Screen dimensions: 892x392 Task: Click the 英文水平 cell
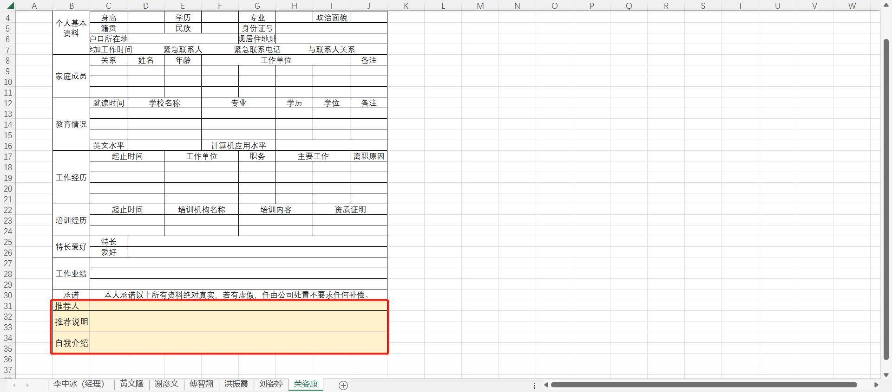pyautogui.click(x=108, y=146)
